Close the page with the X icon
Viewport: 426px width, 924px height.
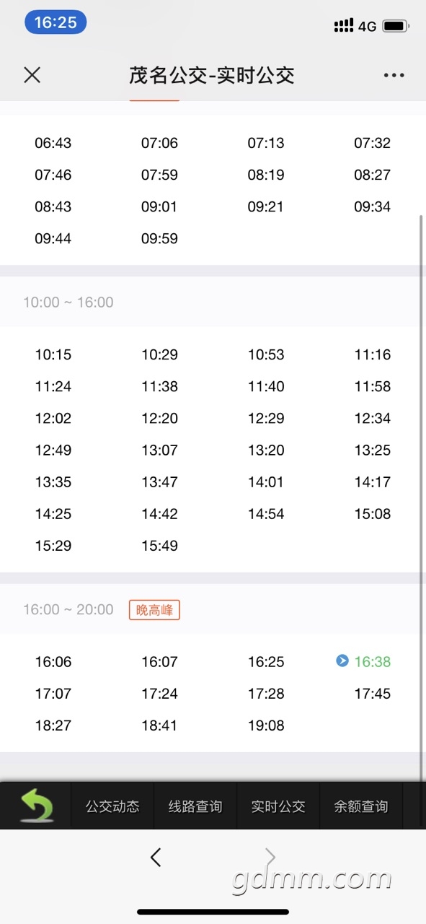tap(32, 75)
